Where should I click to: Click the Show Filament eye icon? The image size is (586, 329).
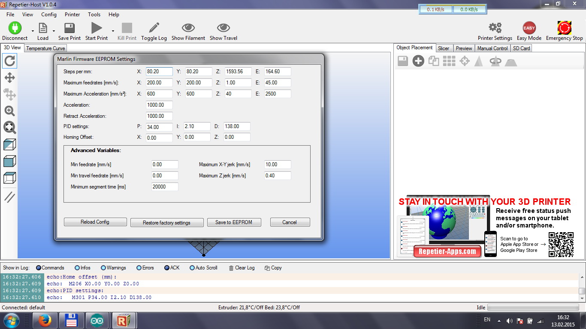[188, 28]
